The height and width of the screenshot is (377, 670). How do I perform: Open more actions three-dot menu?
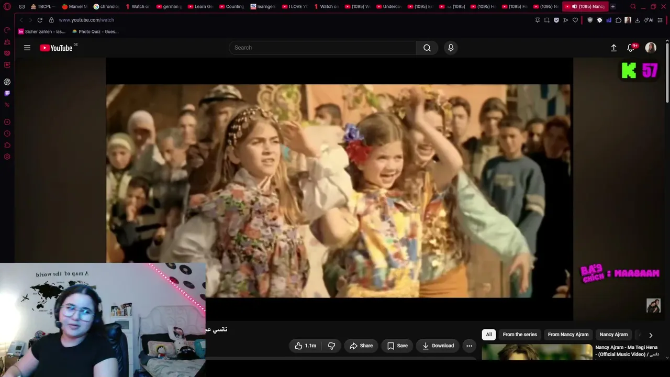[x=469, y=346]
